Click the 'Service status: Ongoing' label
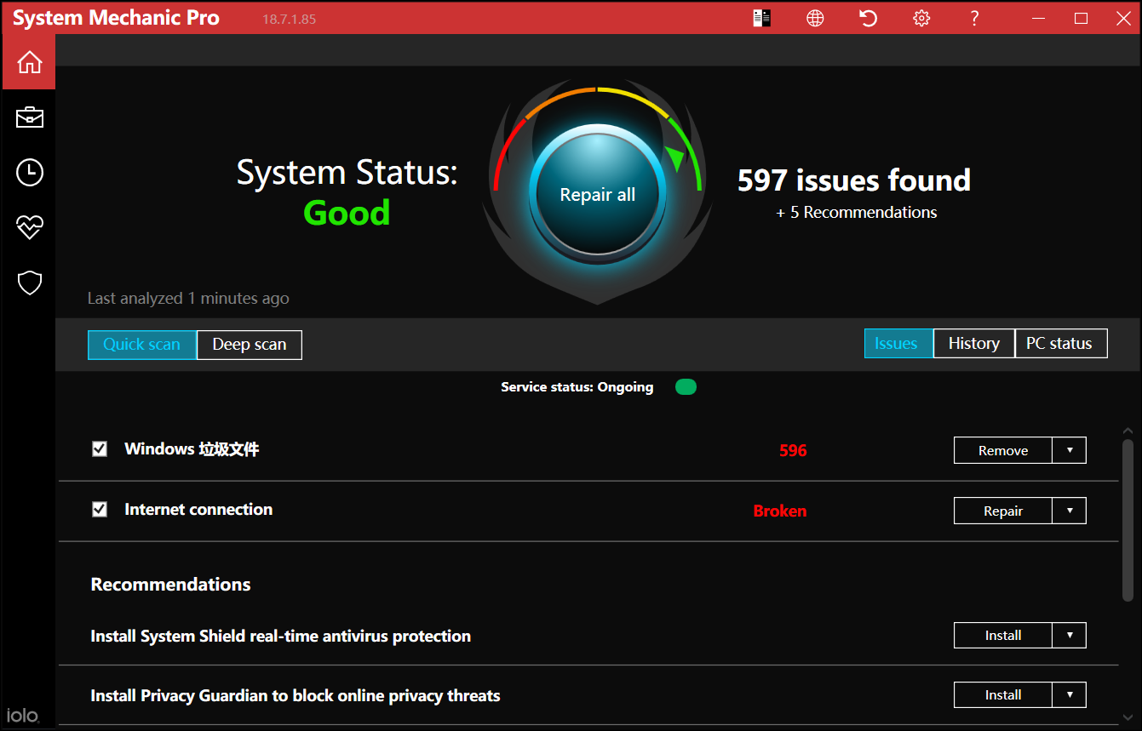The height and width of the screenshot is (731, 1142). [577, 387]
